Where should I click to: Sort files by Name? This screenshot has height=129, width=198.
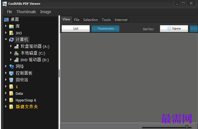click(174, 29)
